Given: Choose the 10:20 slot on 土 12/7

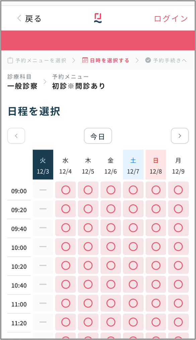Looking at the screenshot, I should [133, 266].
